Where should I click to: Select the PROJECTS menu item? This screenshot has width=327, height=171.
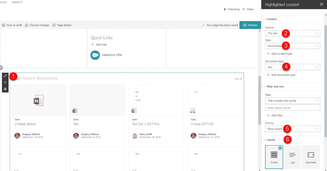pos(17,2)
